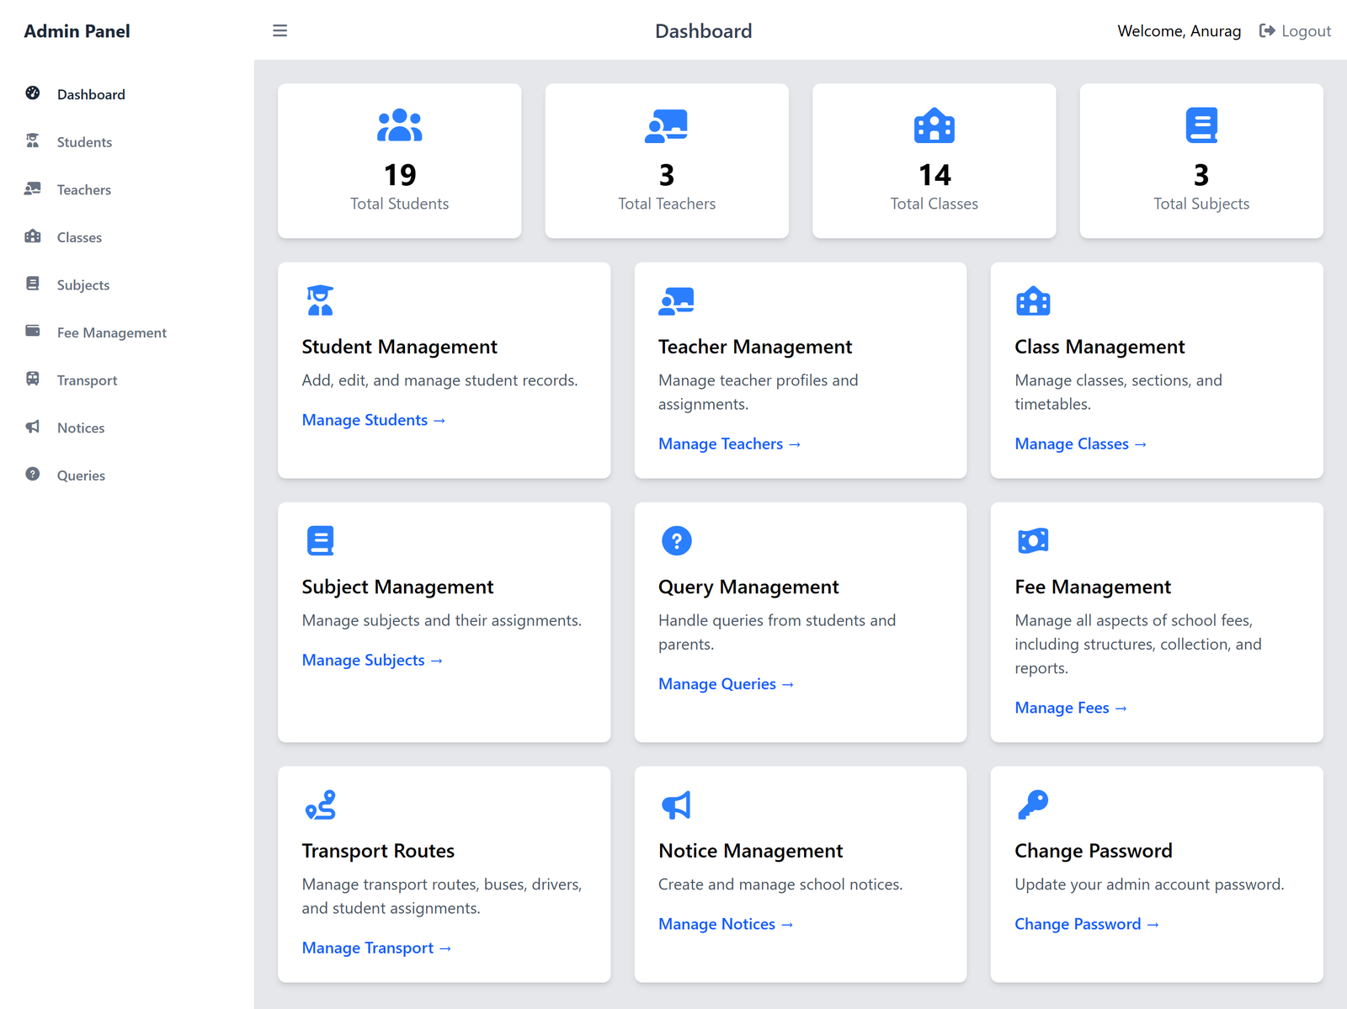Click the graduate icon in Student Management card
The image size is (1347, 1009).
320,300
